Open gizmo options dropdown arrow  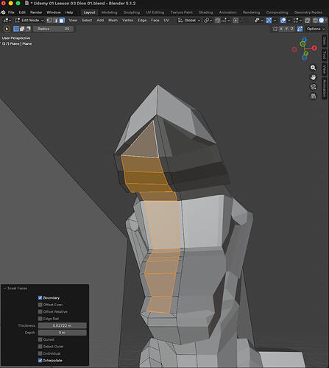275,21
